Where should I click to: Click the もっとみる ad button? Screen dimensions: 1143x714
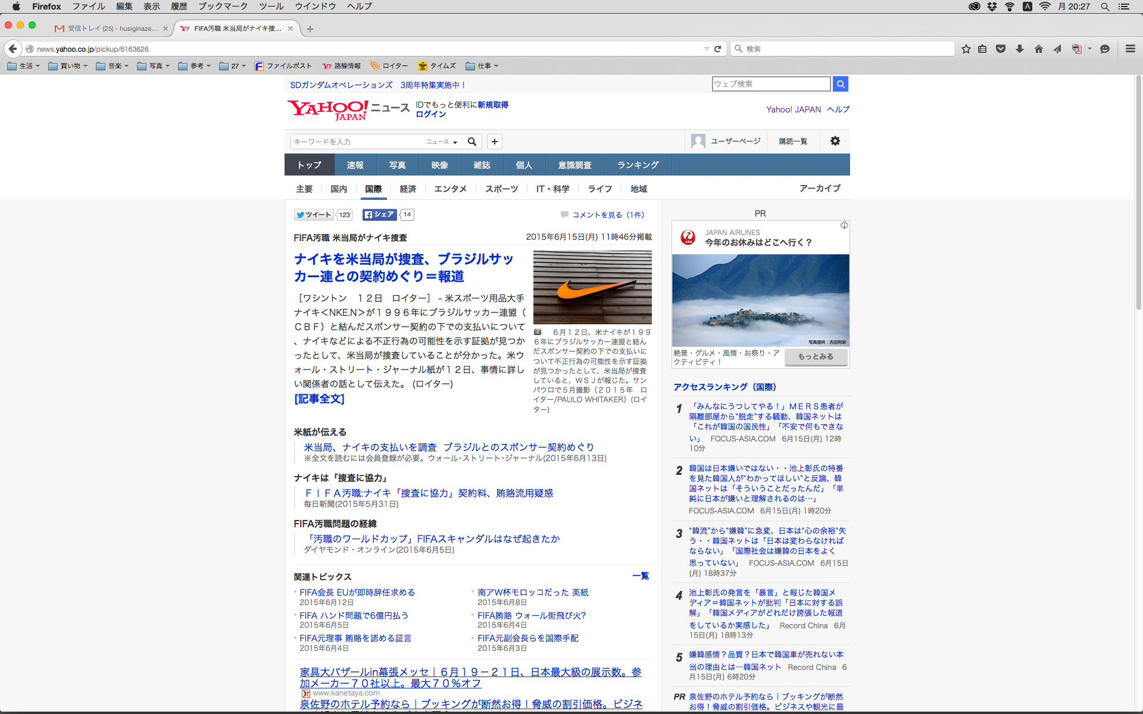click(815, 356)
